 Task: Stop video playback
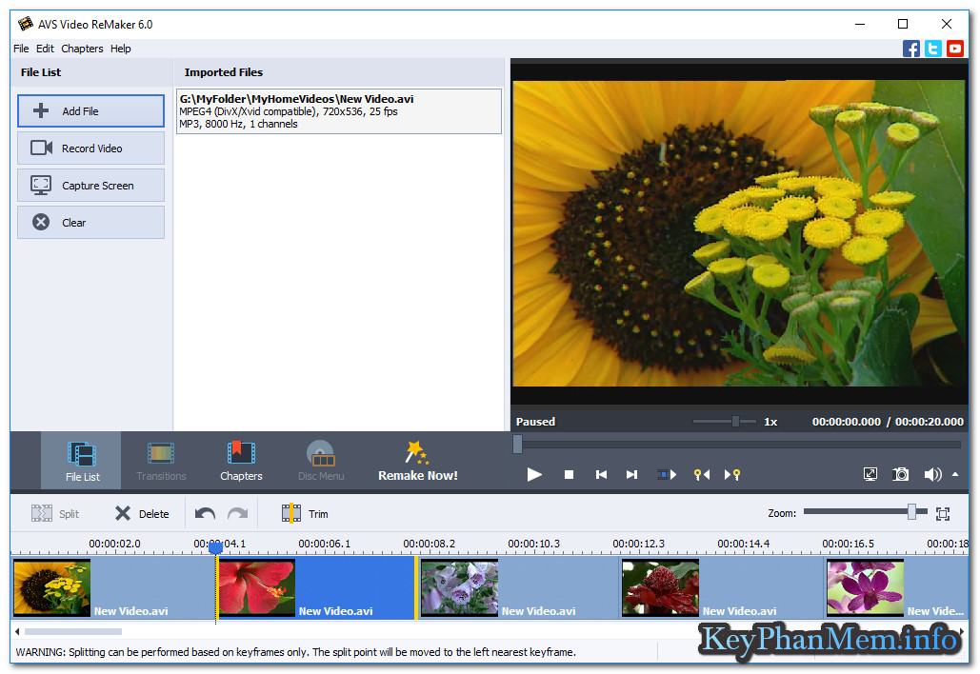click(x=569, y=475)
